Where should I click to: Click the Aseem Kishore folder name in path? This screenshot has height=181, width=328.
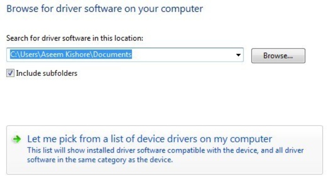coord(66,55)
